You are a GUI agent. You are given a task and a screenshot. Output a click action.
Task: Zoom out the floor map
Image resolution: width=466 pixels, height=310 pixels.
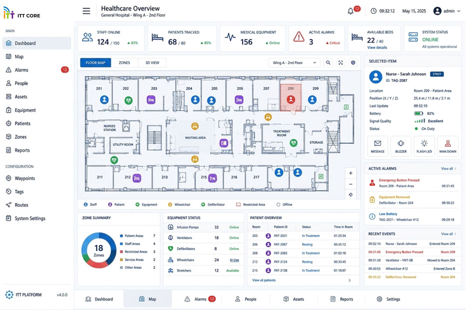point(351,184)
